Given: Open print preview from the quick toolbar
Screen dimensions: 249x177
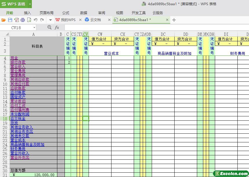Looking at the screenshot, I should tap(29, 20).
